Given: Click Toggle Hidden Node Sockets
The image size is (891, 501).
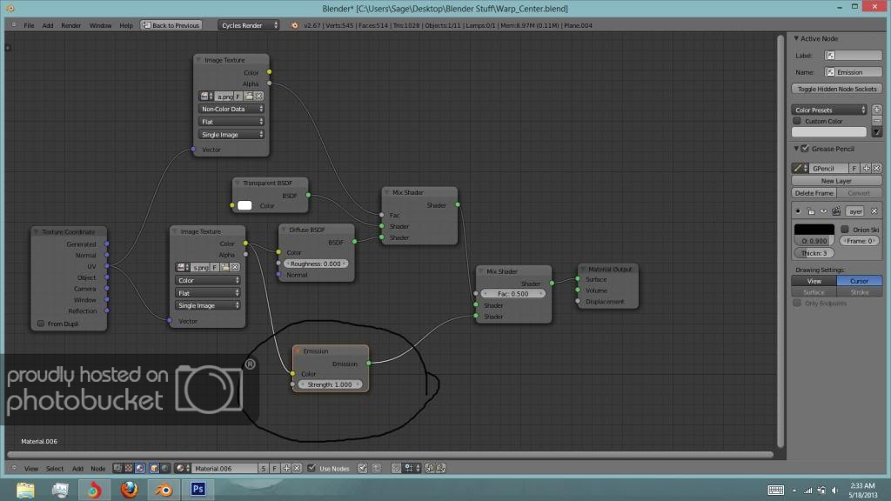Looking at the screenshot, I should point(837,90).
